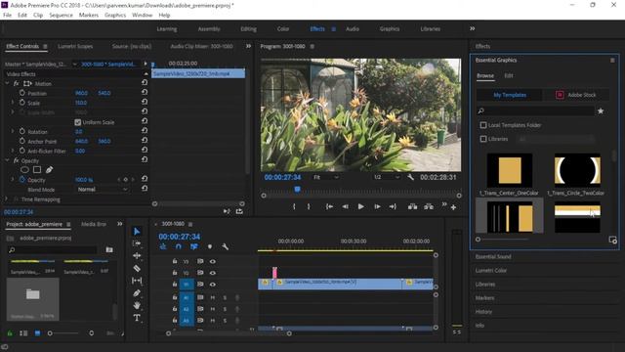The width and height of the screenshot is (625, 352).
Task: Select the Hand tool
Action: 137,305
